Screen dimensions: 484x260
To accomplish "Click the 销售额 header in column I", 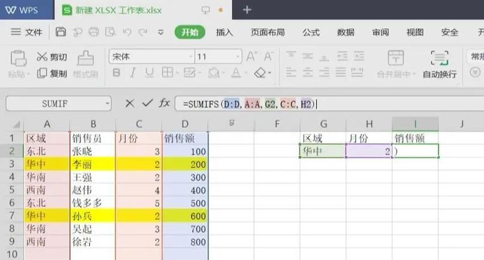I will tap(415, 138).
